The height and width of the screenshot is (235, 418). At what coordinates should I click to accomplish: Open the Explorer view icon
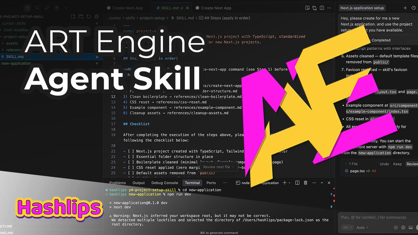coord(28,7)
